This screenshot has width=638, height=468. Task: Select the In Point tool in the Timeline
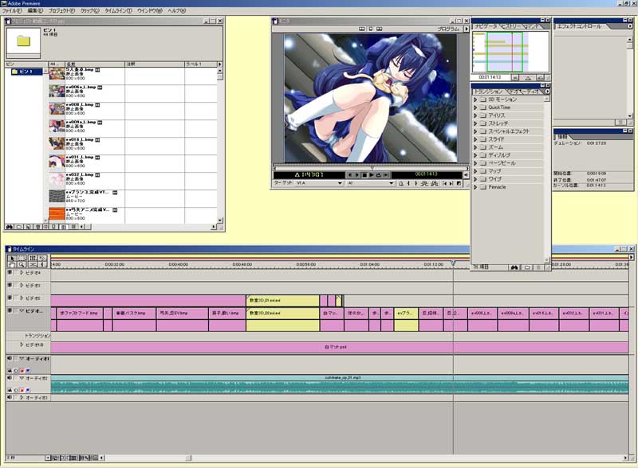pyautogui.click(x=42, y=264)
